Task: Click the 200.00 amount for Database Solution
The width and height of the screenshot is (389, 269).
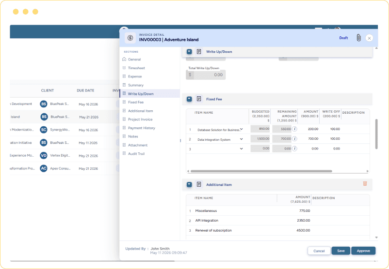Action: click(x=313, y=129)
